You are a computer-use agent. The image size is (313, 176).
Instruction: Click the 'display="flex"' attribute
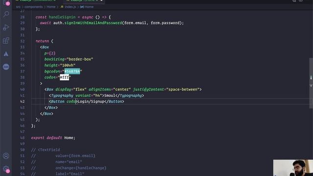71,89
